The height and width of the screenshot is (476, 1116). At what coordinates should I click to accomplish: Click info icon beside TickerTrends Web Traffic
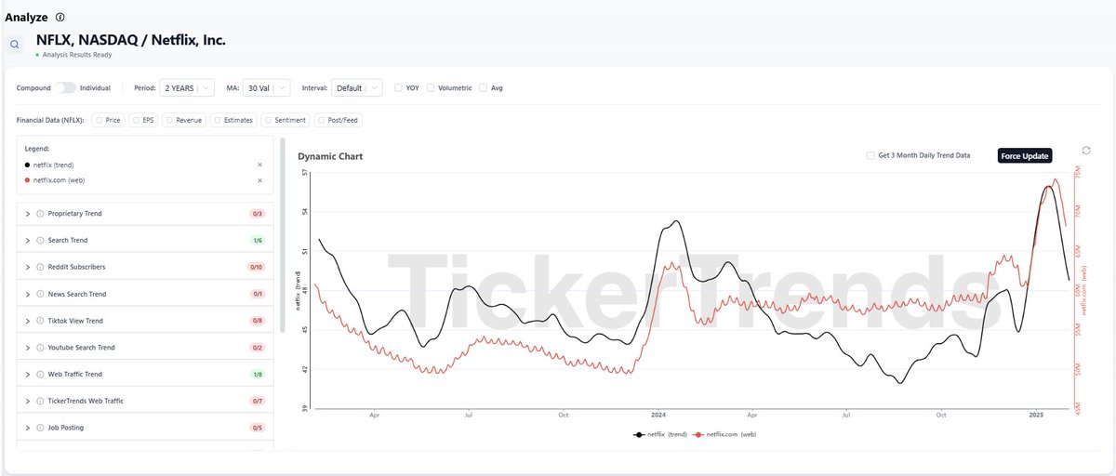(x=41, y=401)
